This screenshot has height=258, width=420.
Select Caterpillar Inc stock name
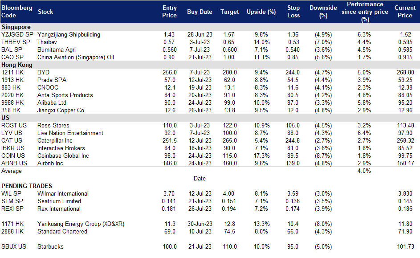[x=55, y=141]
